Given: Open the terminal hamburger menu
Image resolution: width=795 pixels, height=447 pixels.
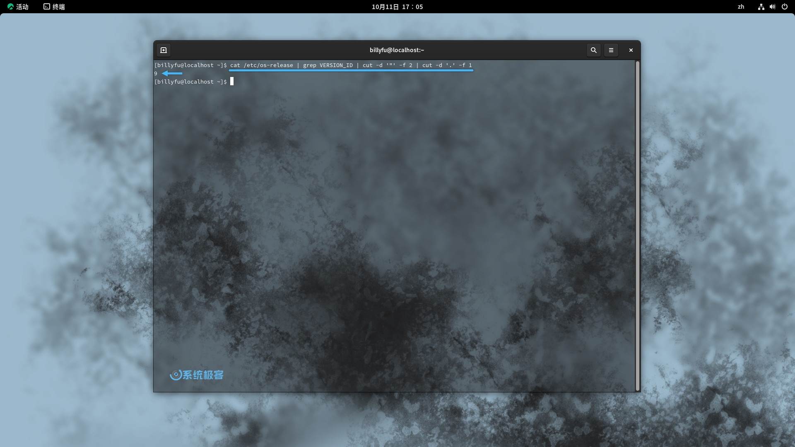Looking at the screenshot, I should (x=611, y=50).
